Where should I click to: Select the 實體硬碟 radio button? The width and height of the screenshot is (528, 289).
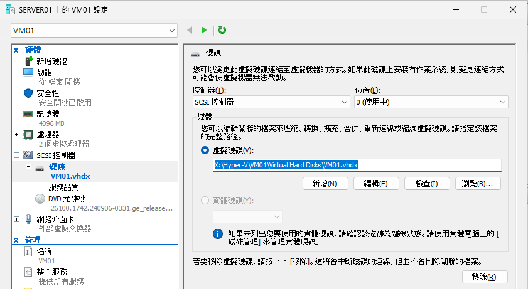(x=205, y=200)
